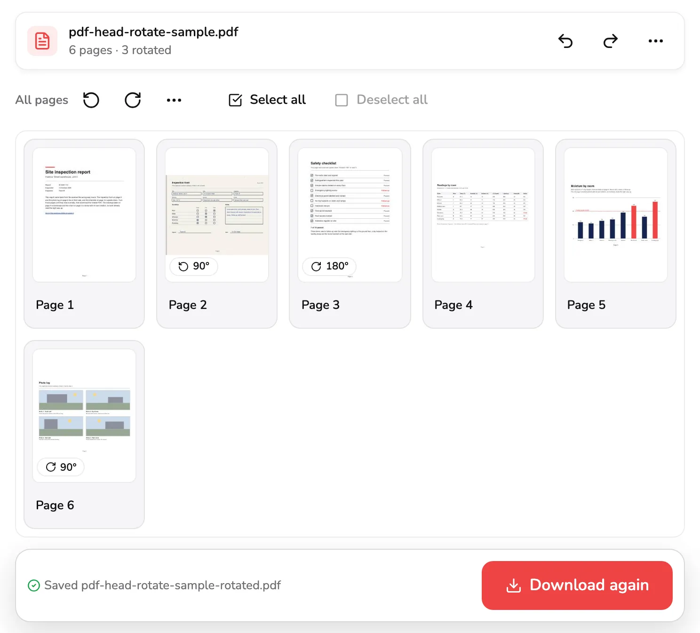Rotate all pages clockwise
Viewport: 700px width, 633px height.
coord(133,100)
